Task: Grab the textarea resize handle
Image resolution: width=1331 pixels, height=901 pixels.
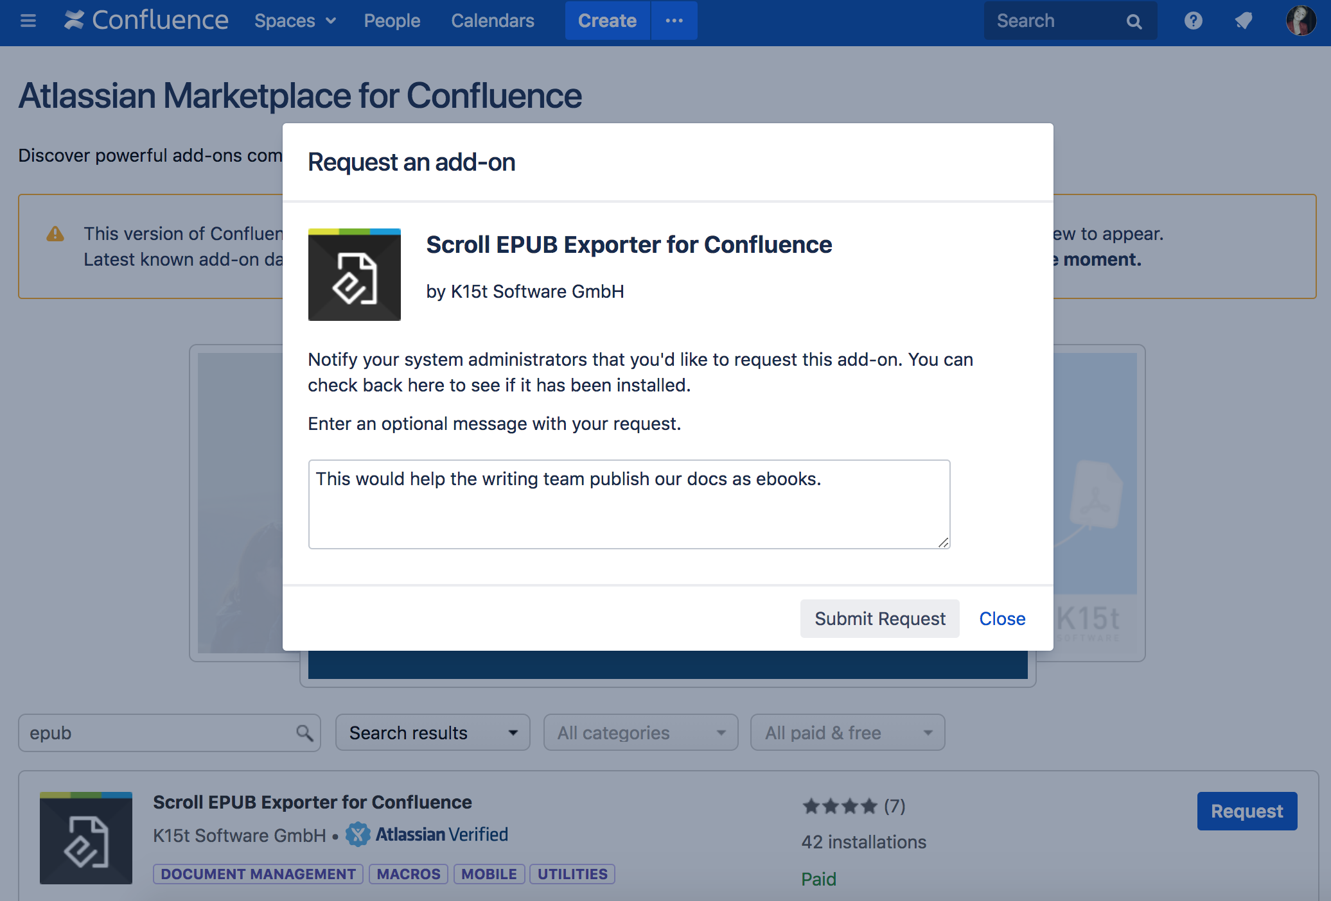Action: [x=943, y=542]
